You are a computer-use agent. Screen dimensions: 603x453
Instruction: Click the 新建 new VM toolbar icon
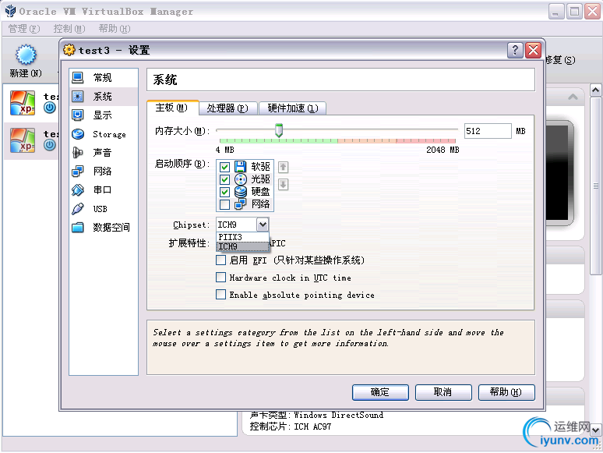(26, 55)
